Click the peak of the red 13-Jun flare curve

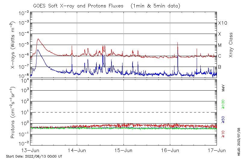tap(38, 39)
